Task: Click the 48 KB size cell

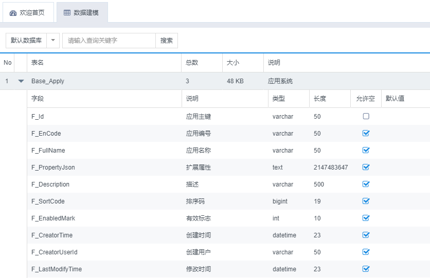Action: 235,81
